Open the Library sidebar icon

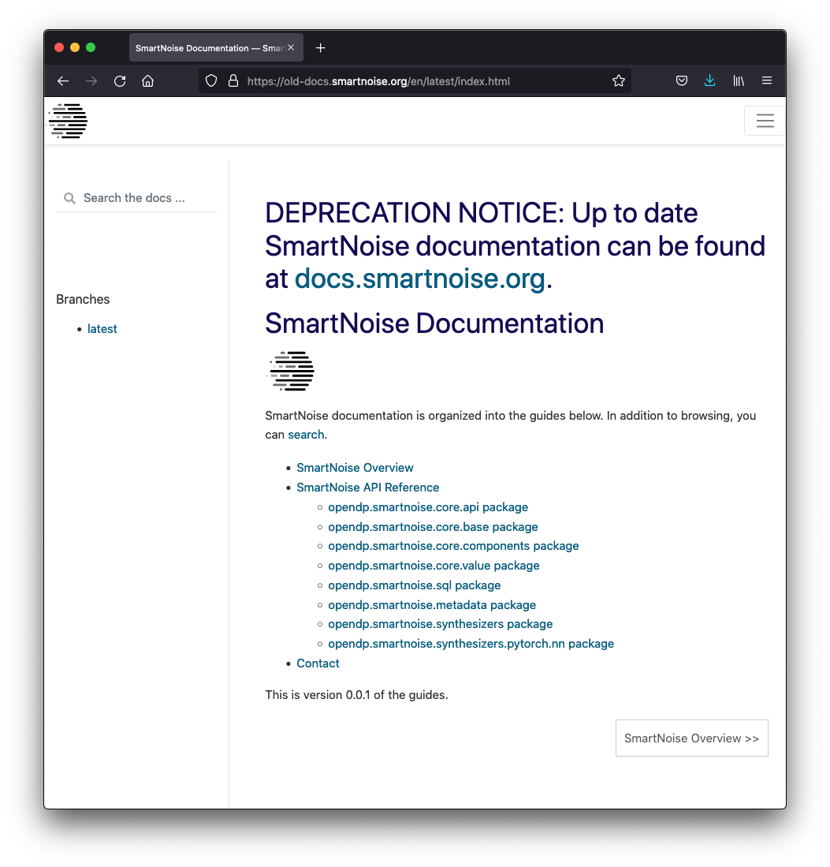click(739, 80)
